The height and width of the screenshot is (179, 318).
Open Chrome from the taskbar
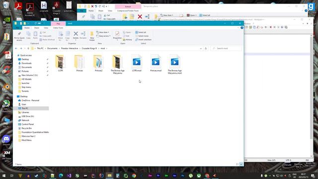pyautogui.click(x=134, y=176)
